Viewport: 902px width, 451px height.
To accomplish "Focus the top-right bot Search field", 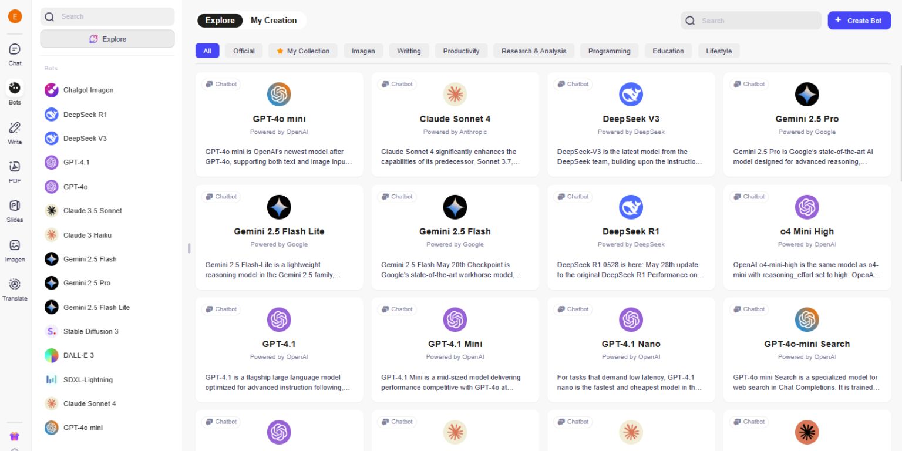I will [751, 21].
